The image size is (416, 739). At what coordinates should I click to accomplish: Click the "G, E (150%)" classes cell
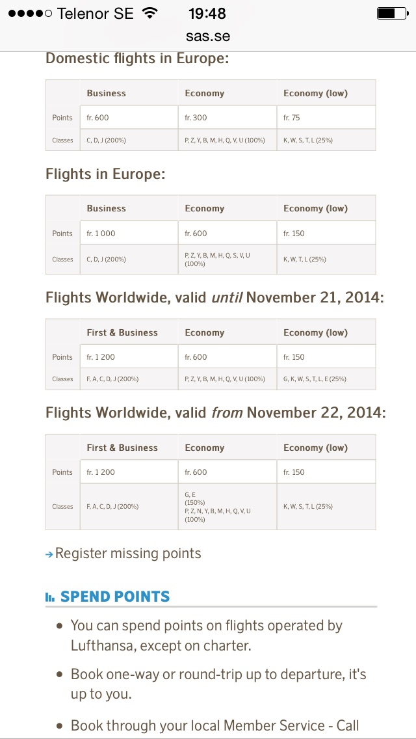(227, 498)
